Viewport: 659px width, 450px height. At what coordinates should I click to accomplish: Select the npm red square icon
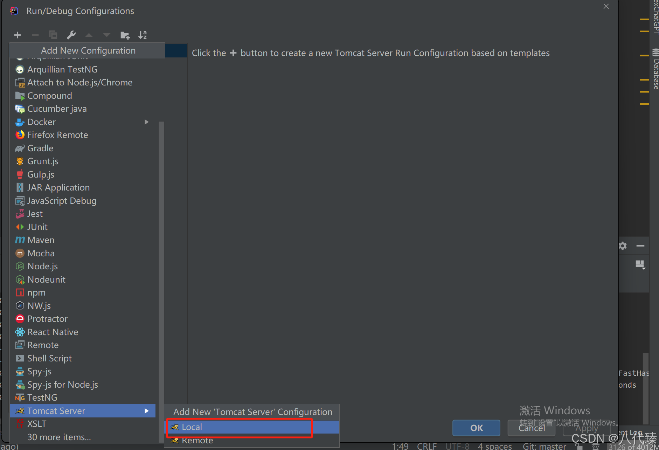[20, 292]
